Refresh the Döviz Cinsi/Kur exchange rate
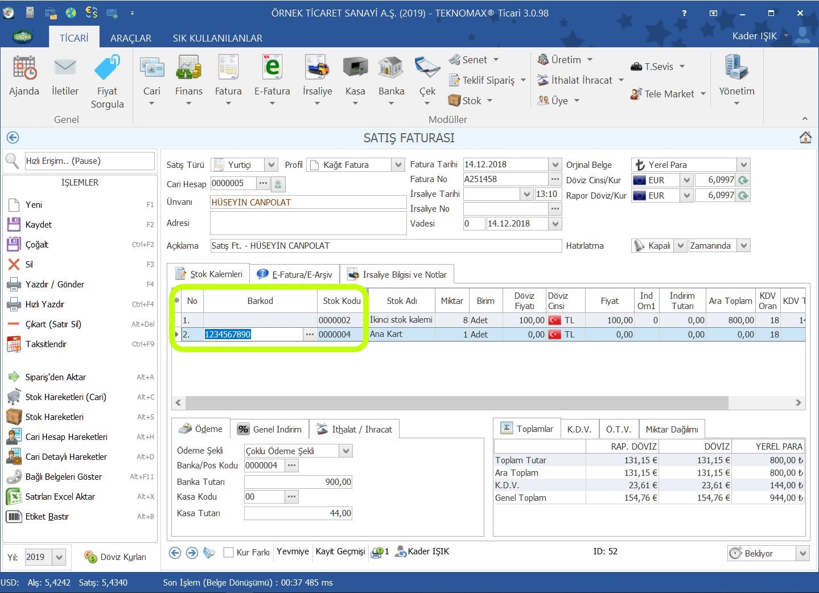Image resolution: width=819 pixels, height=593 pixels. coord(743,180)
